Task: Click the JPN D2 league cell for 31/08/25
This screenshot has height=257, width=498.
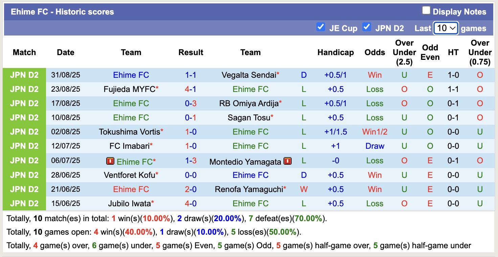Action: coord(24,75)
